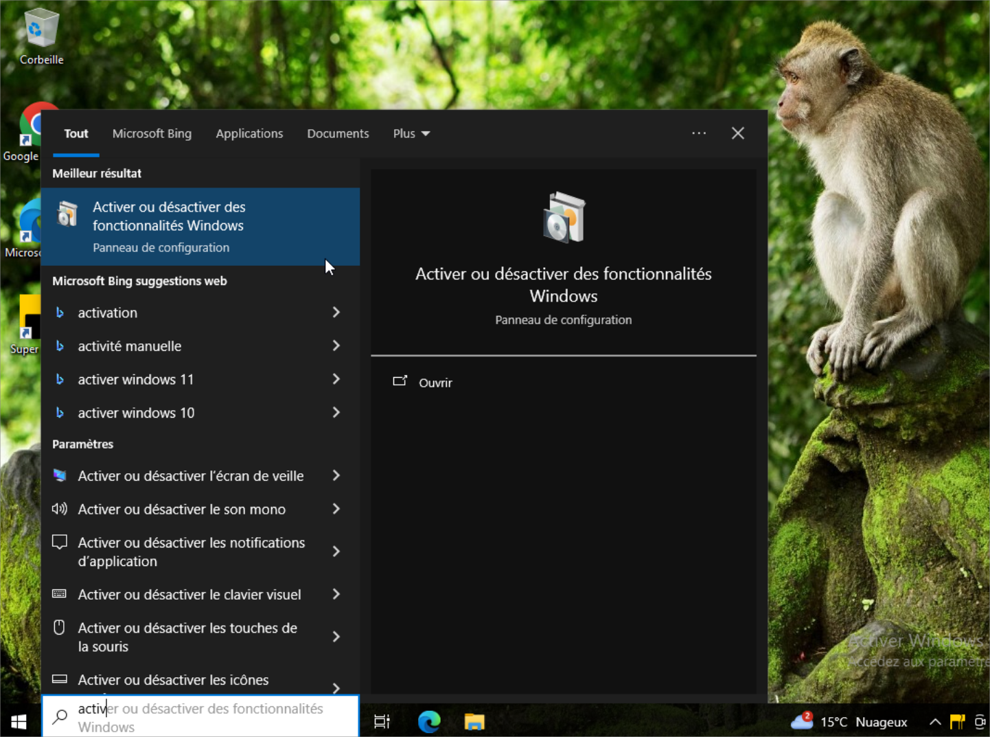Open Task View in the taskbar

pyautogui.click(x=382, y=721)
